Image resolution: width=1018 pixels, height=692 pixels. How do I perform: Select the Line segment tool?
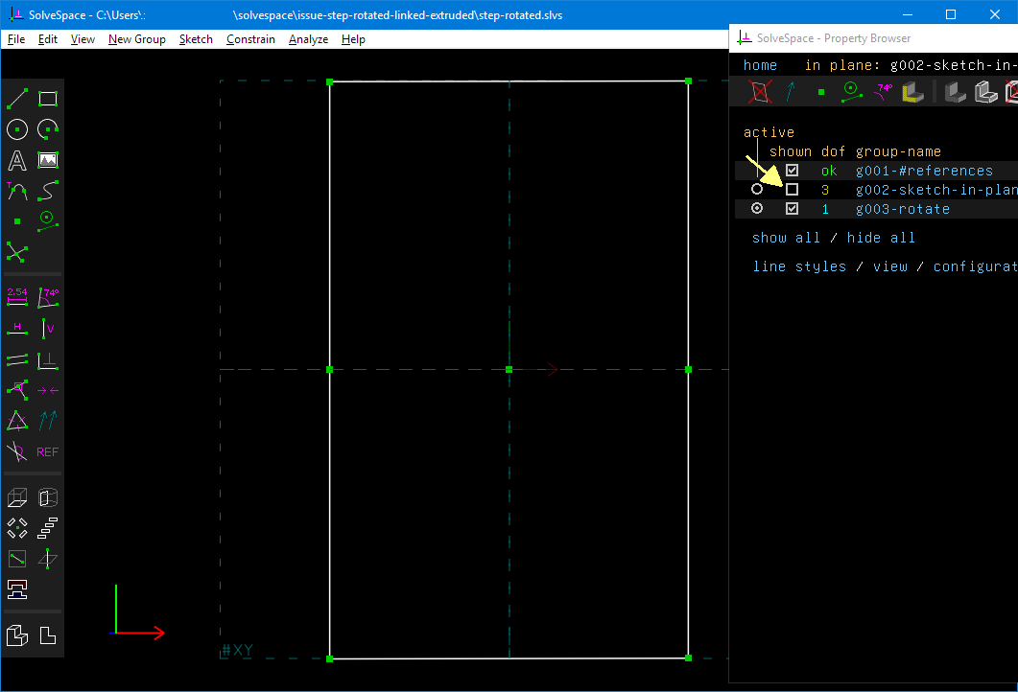coord(16,99)
